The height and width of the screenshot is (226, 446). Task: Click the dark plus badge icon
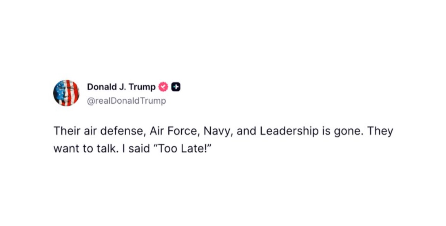[176, 87]
